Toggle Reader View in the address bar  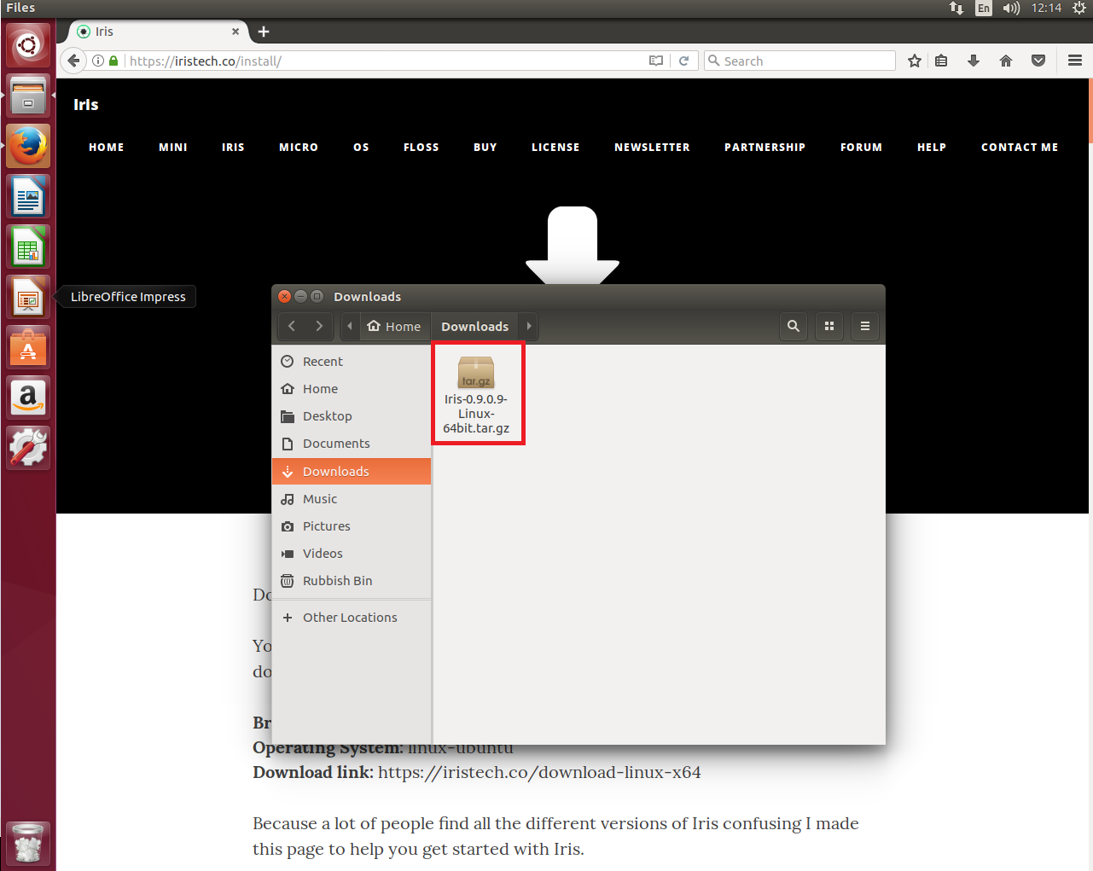(x=655, y=61)
